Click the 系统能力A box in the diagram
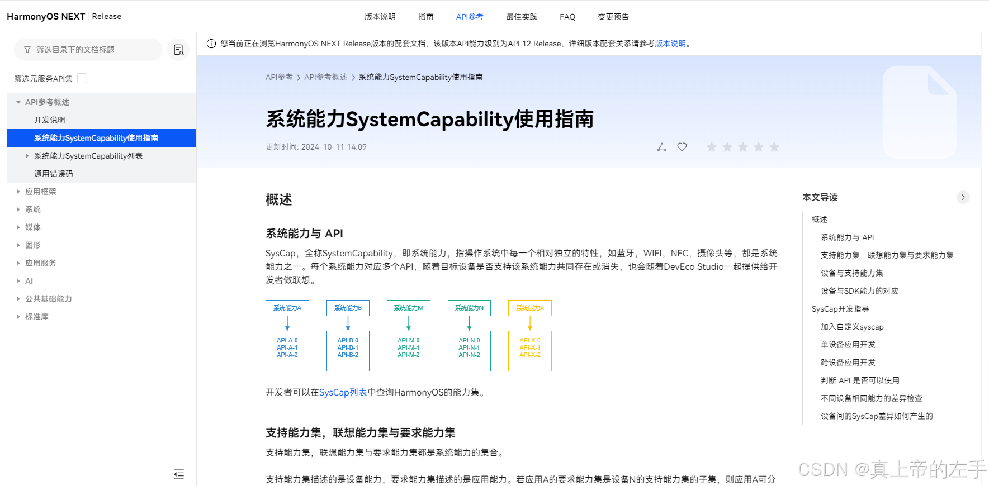This screenshot has width=989, height=486. tap(287, 308)
